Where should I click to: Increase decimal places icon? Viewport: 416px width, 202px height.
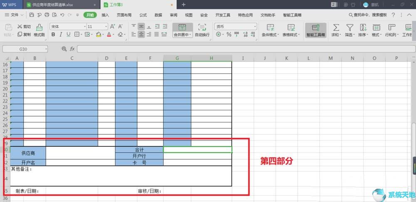245,34
